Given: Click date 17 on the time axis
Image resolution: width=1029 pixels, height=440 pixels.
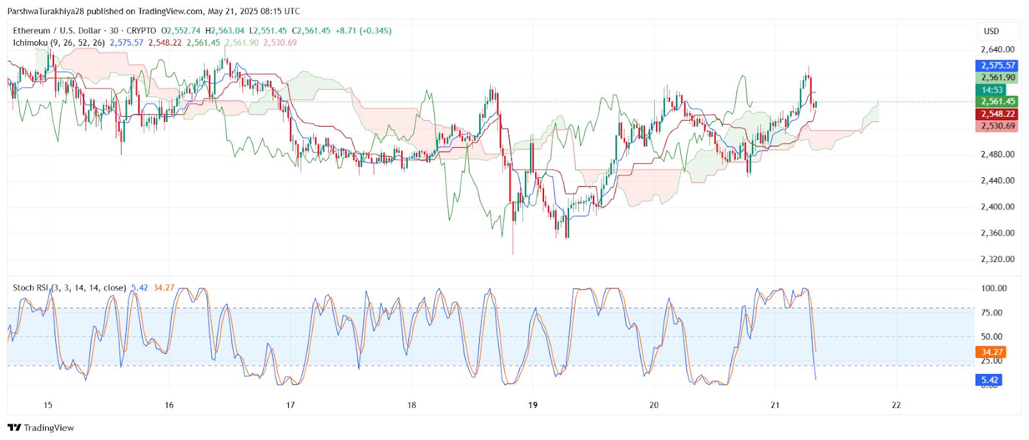Looking at the screenshot, I should point(290,405).
